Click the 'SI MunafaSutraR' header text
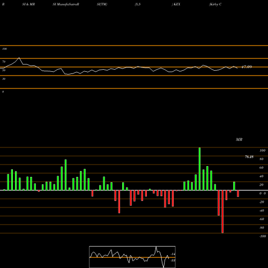The height and width of the screenshot is (268, 268). (66, 4)
